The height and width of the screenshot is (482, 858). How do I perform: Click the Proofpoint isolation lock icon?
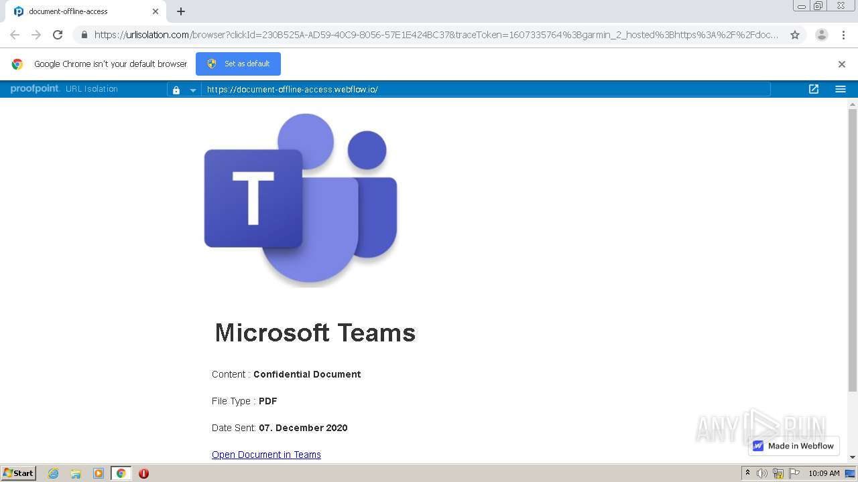click(176, 90)
